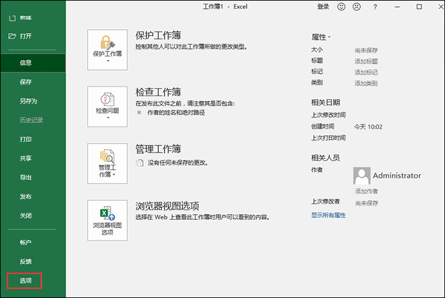Go to the Share (共享) page
This screenshot has width=445, height=298.
pos(25,158)
